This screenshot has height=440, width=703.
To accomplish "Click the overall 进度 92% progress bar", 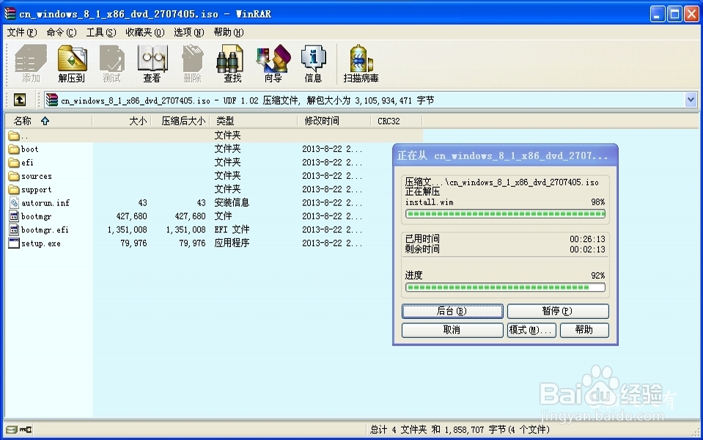I will (505, 287).
